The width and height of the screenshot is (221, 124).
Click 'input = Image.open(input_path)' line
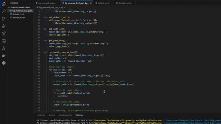[71, 105]
